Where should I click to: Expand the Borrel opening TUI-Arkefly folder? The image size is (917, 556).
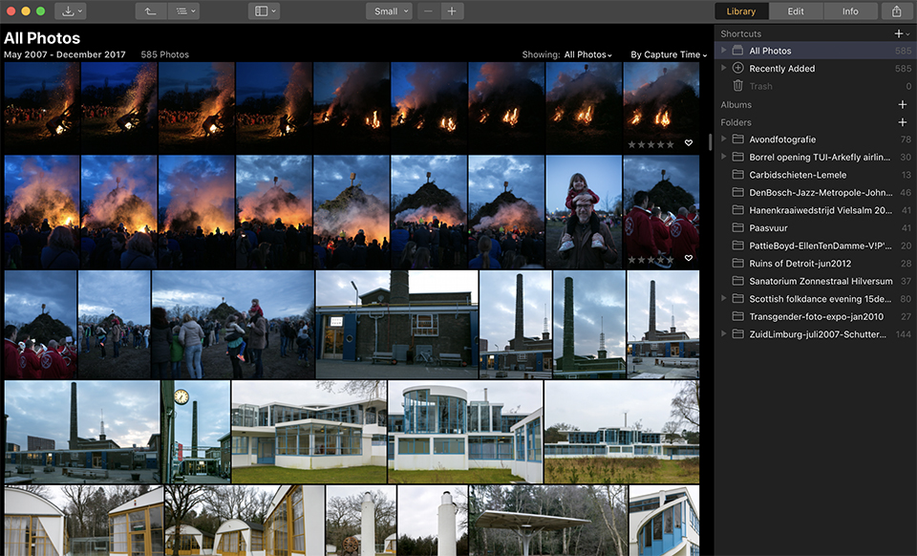[724, 157]
